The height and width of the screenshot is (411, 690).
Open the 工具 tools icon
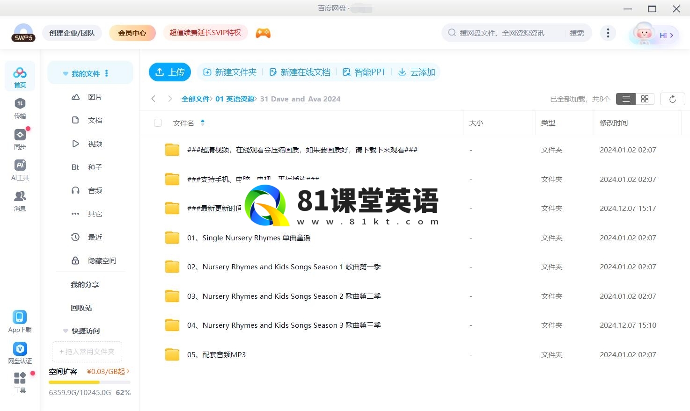pos(20,383)
